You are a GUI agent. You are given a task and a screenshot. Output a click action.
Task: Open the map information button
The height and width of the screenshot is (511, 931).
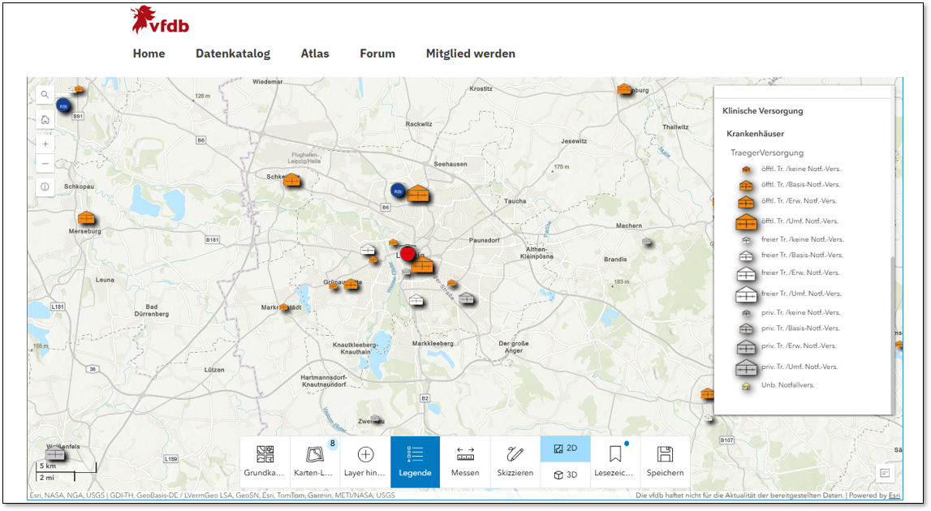tap(45, 187)
